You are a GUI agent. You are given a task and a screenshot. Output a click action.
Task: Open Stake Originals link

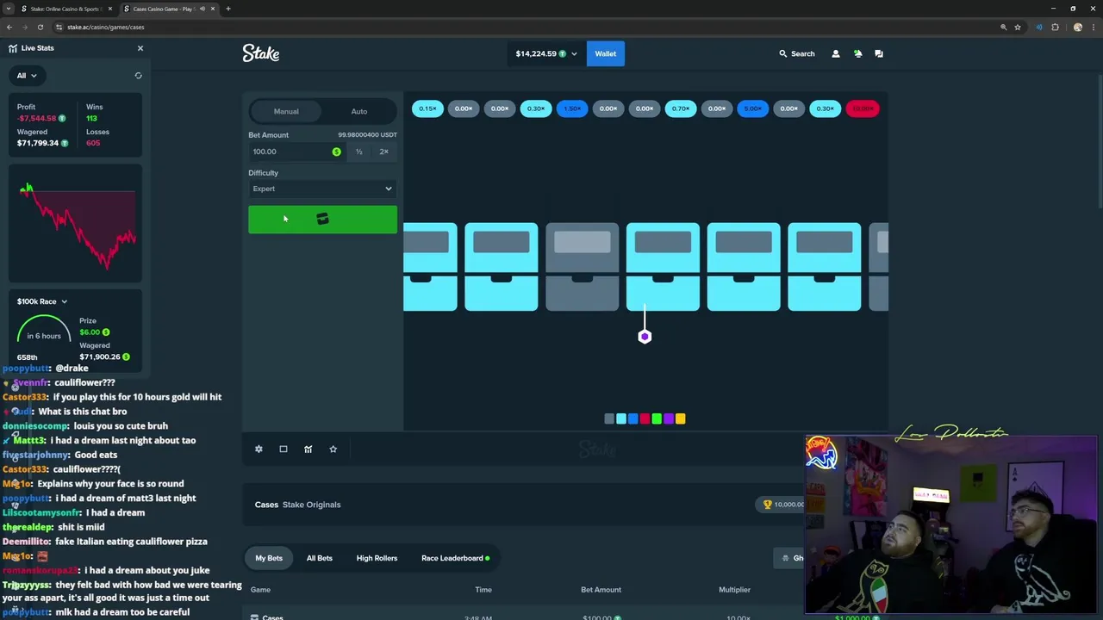point(311,505)
